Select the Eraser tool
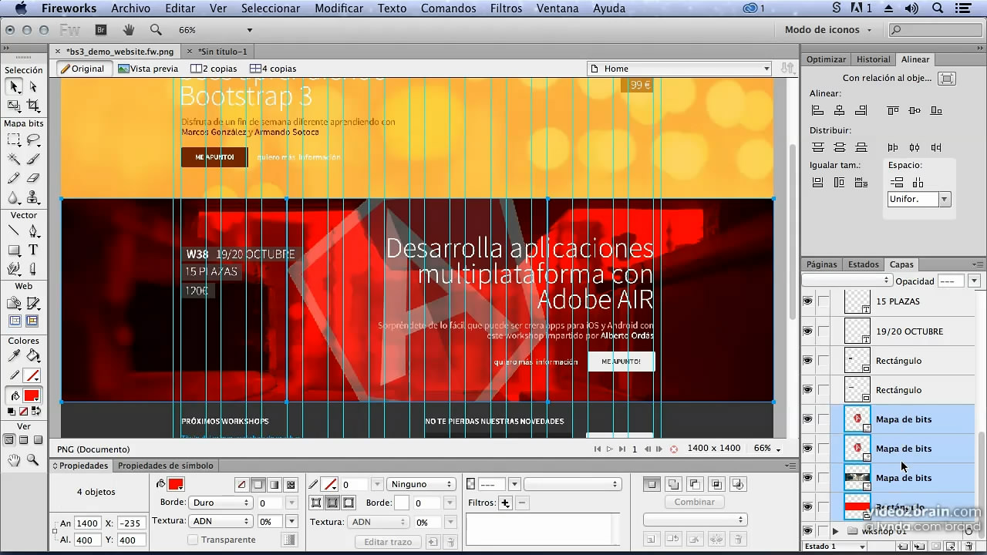The image size is (987, 555). (33, 178)
